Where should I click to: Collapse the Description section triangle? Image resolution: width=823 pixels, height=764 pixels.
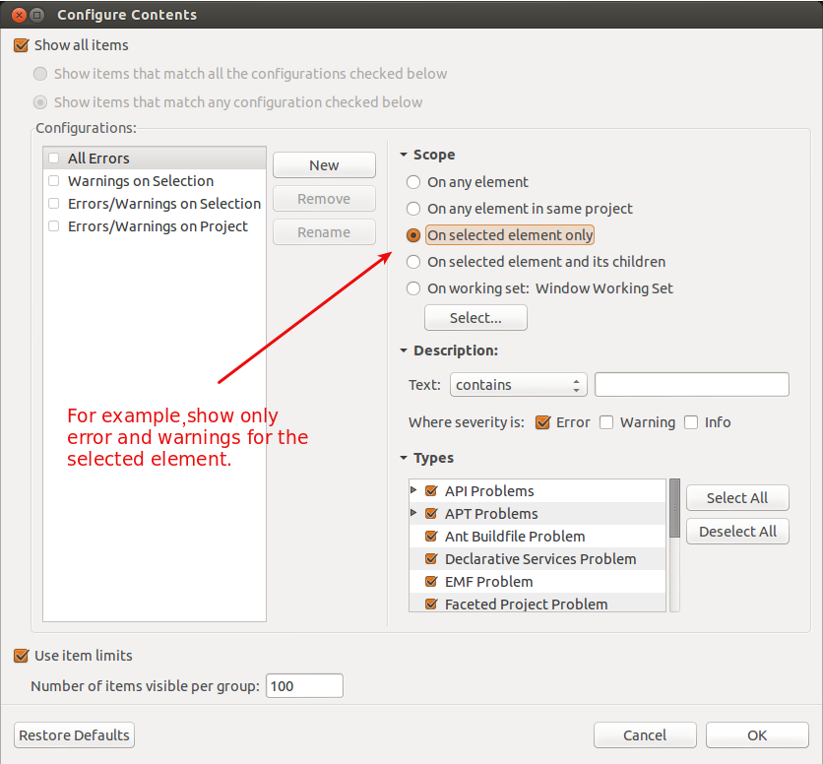(x=404, y=350)
